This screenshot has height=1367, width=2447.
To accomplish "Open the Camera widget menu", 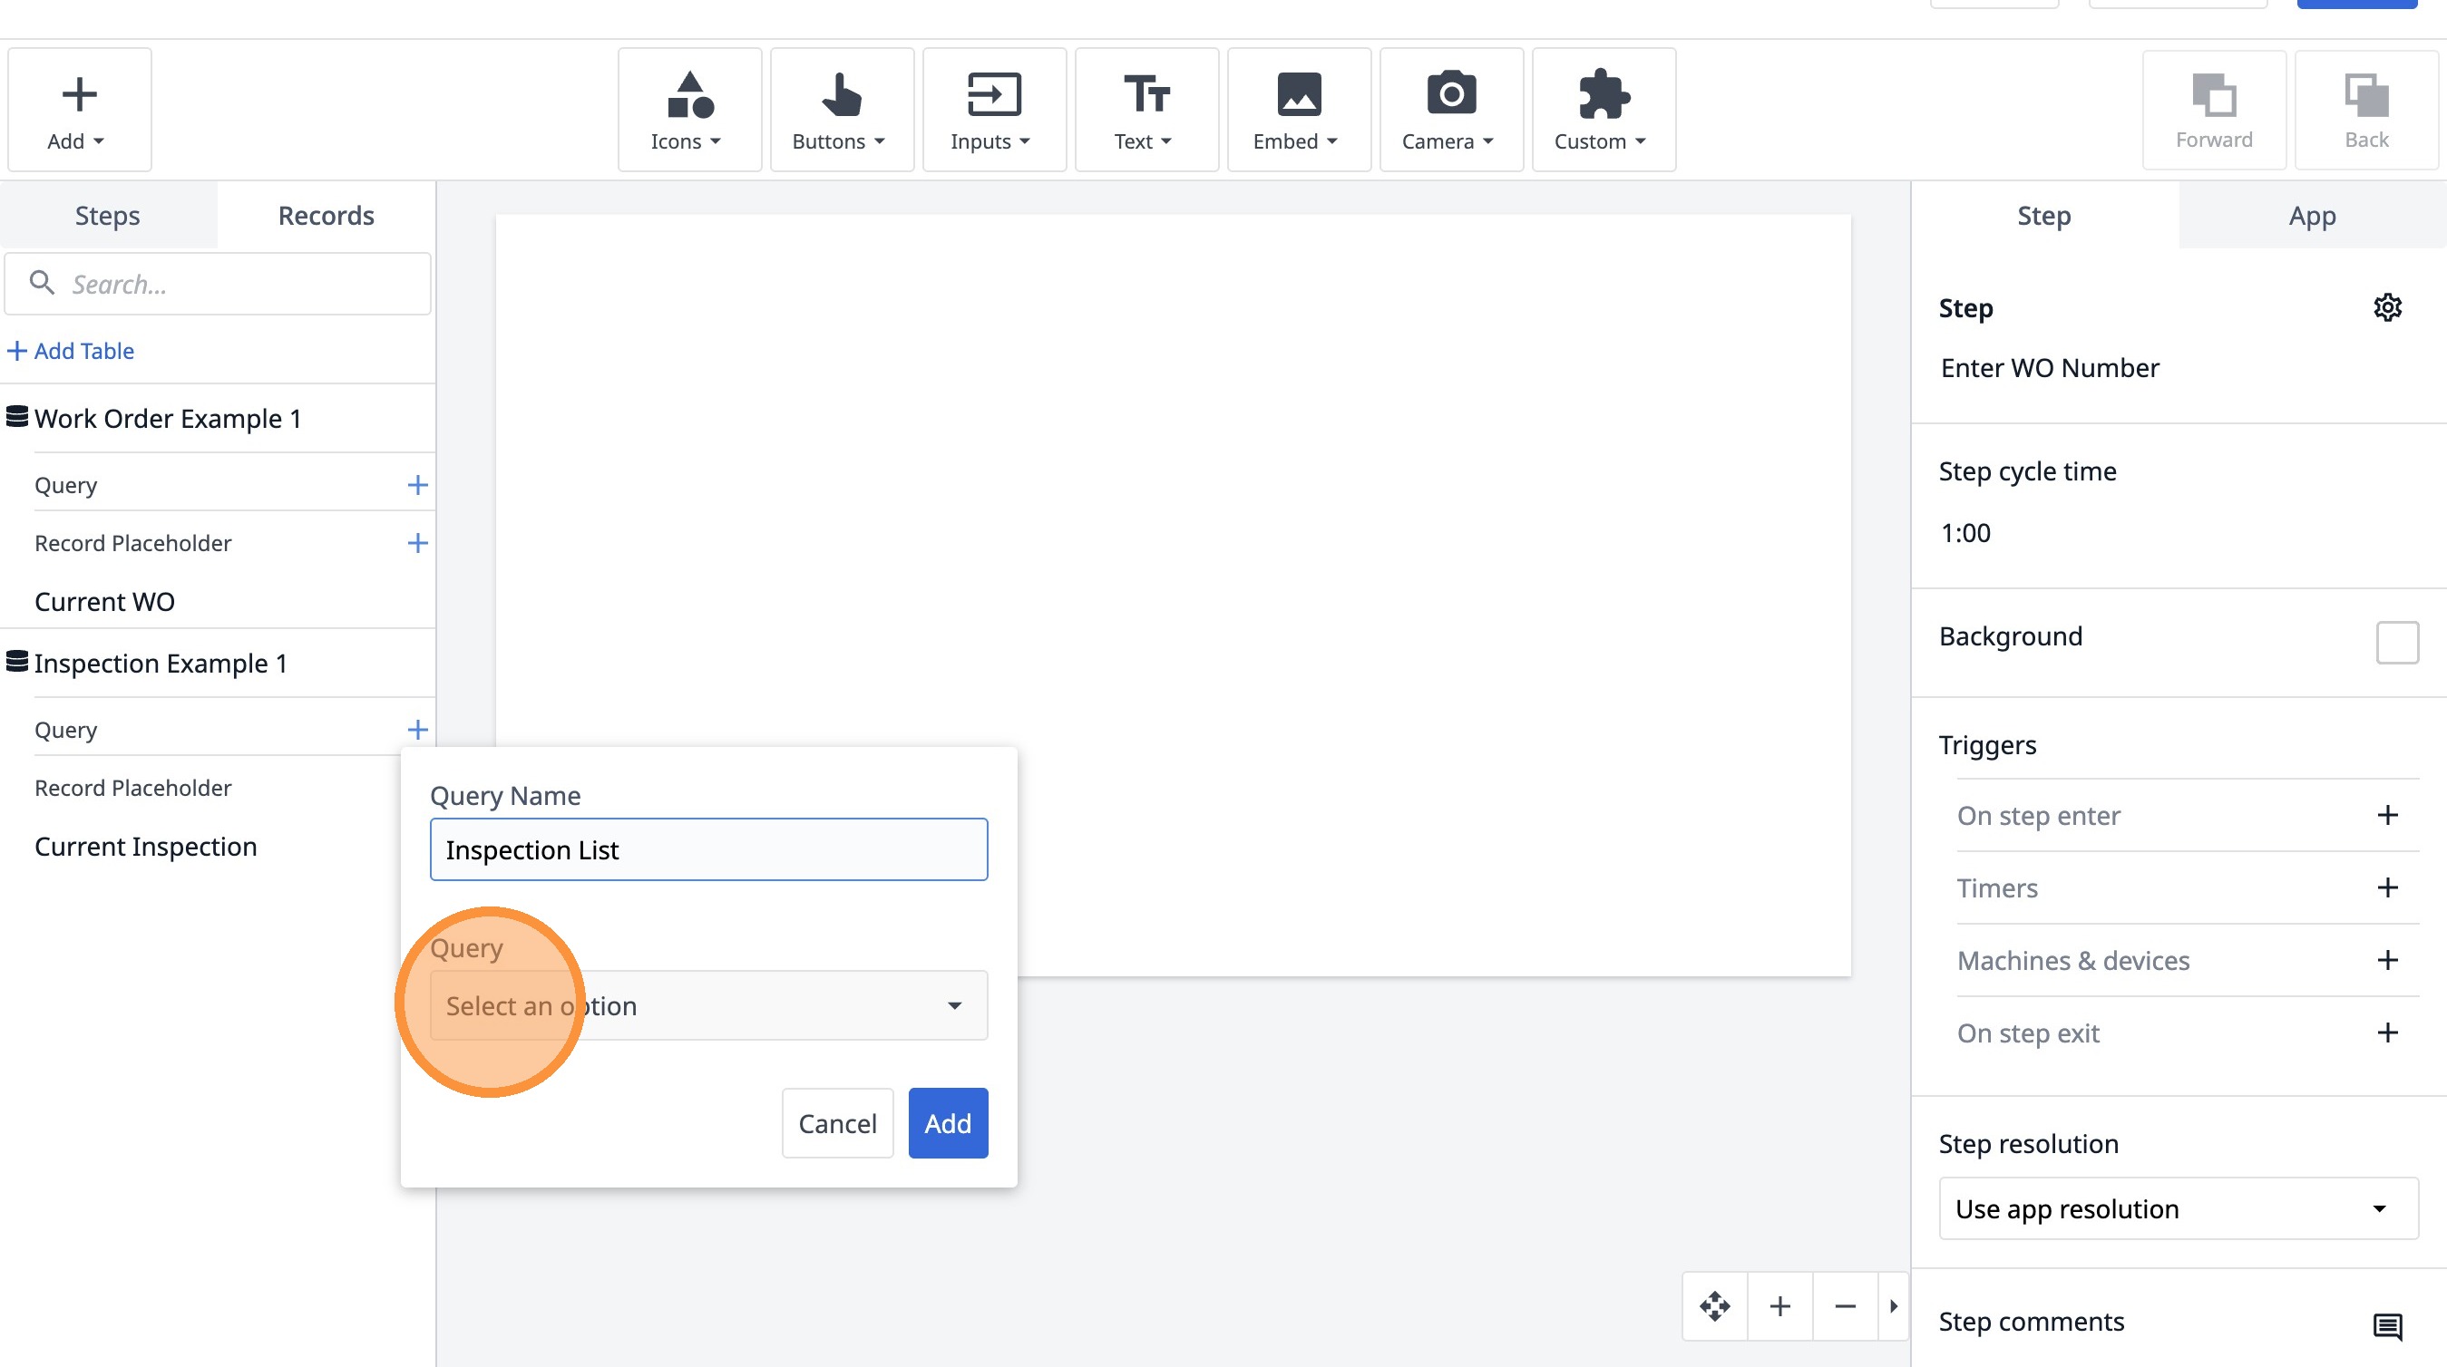I will (1449, 110).
